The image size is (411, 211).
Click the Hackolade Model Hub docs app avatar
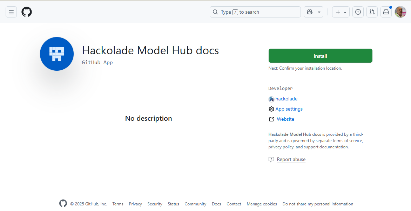(56, 54)
